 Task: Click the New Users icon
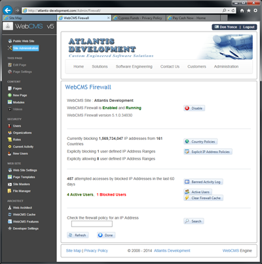point(10,154)
